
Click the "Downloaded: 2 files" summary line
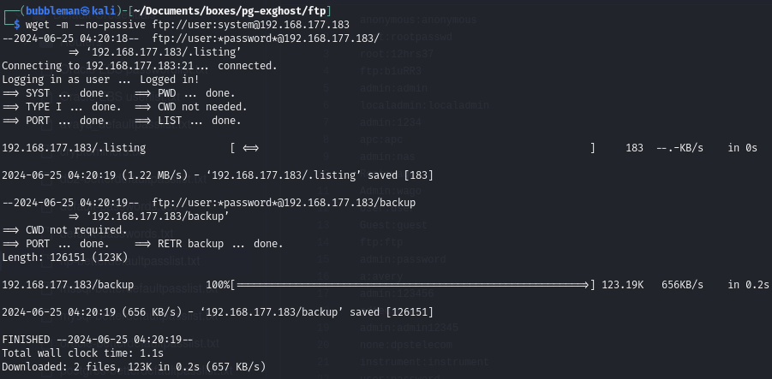pyautogui.click(x=62, y=367)
